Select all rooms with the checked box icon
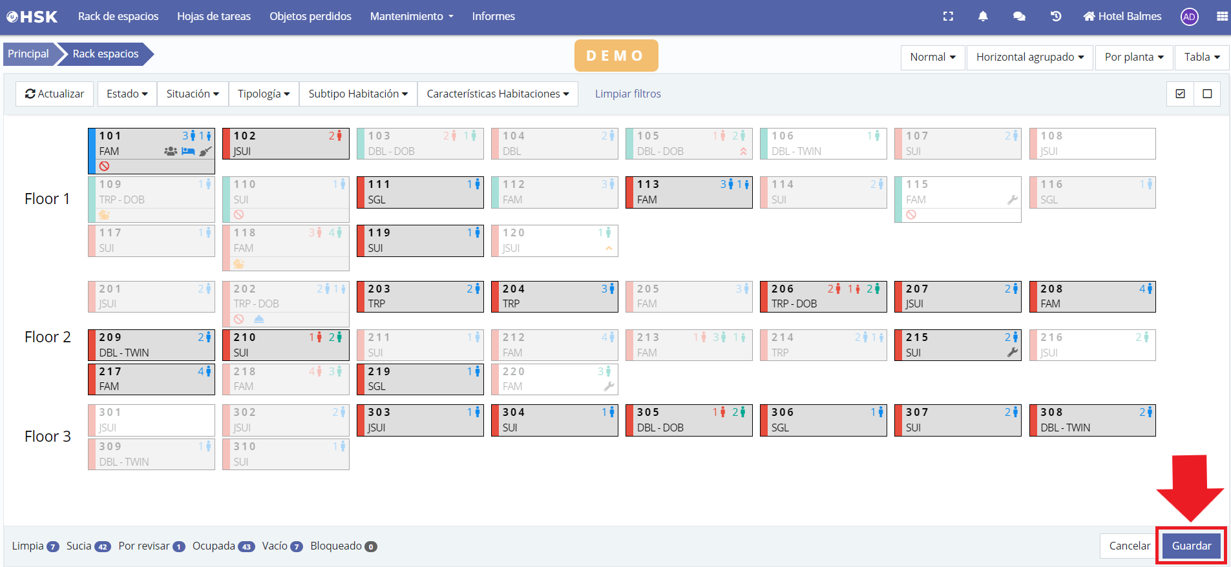1231x567 pixels. tap(1180, 94)
